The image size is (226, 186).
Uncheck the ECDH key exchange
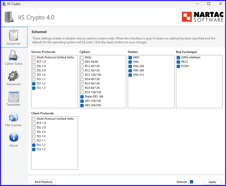click(179, 66)
